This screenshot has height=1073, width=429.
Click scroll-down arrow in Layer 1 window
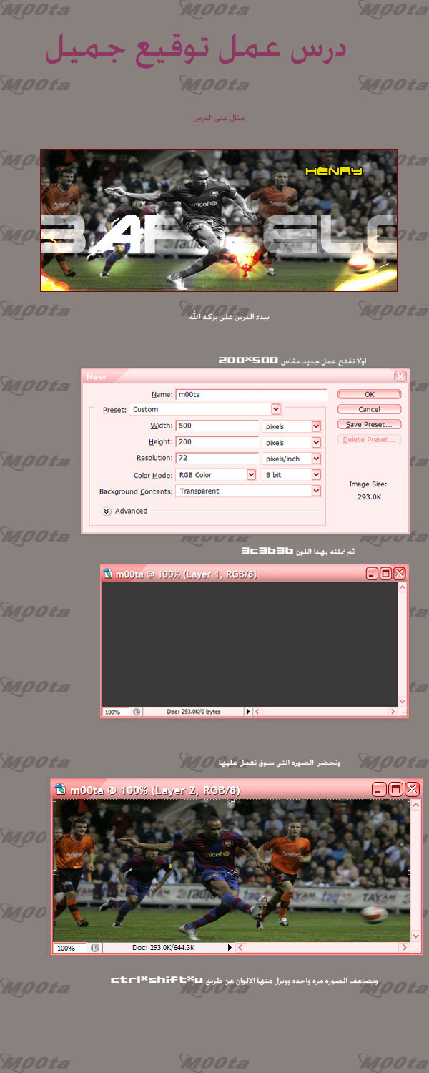403,702
